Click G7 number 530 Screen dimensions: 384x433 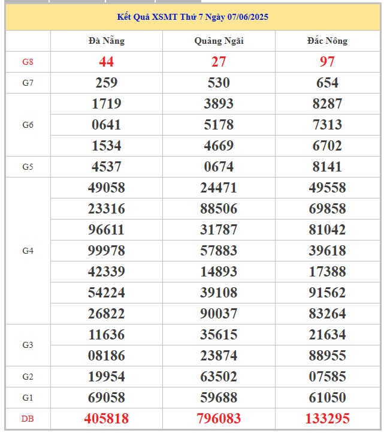tap(219, 83)
